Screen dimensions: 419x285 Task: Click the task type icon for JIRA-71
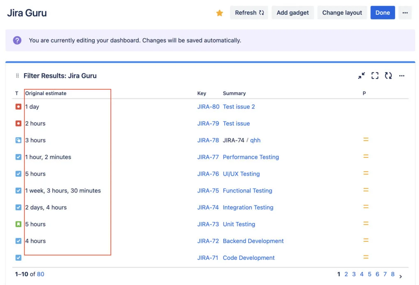[18, 258]
